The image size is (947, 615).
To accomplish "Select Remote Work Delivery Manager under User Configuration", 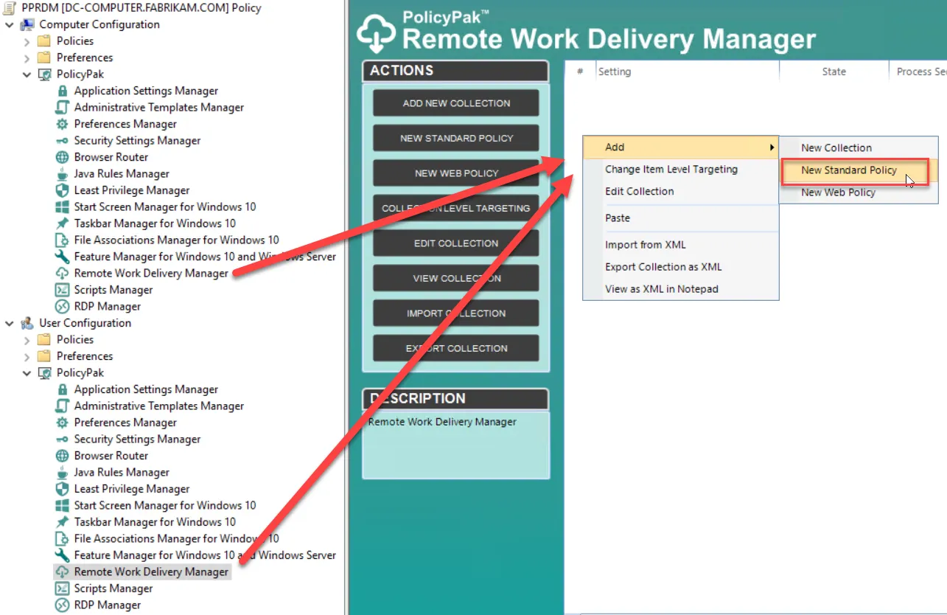I will pos(151,571).
